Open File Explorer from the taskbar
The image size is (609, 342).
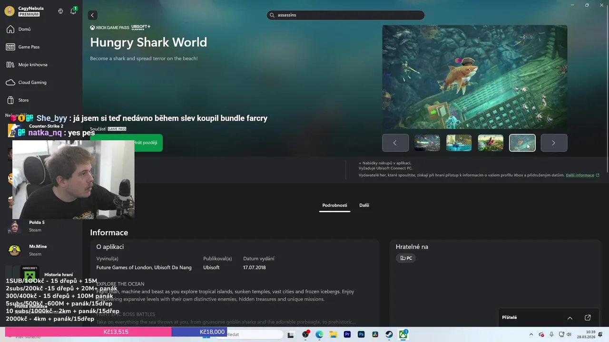(x=333, y=335)
